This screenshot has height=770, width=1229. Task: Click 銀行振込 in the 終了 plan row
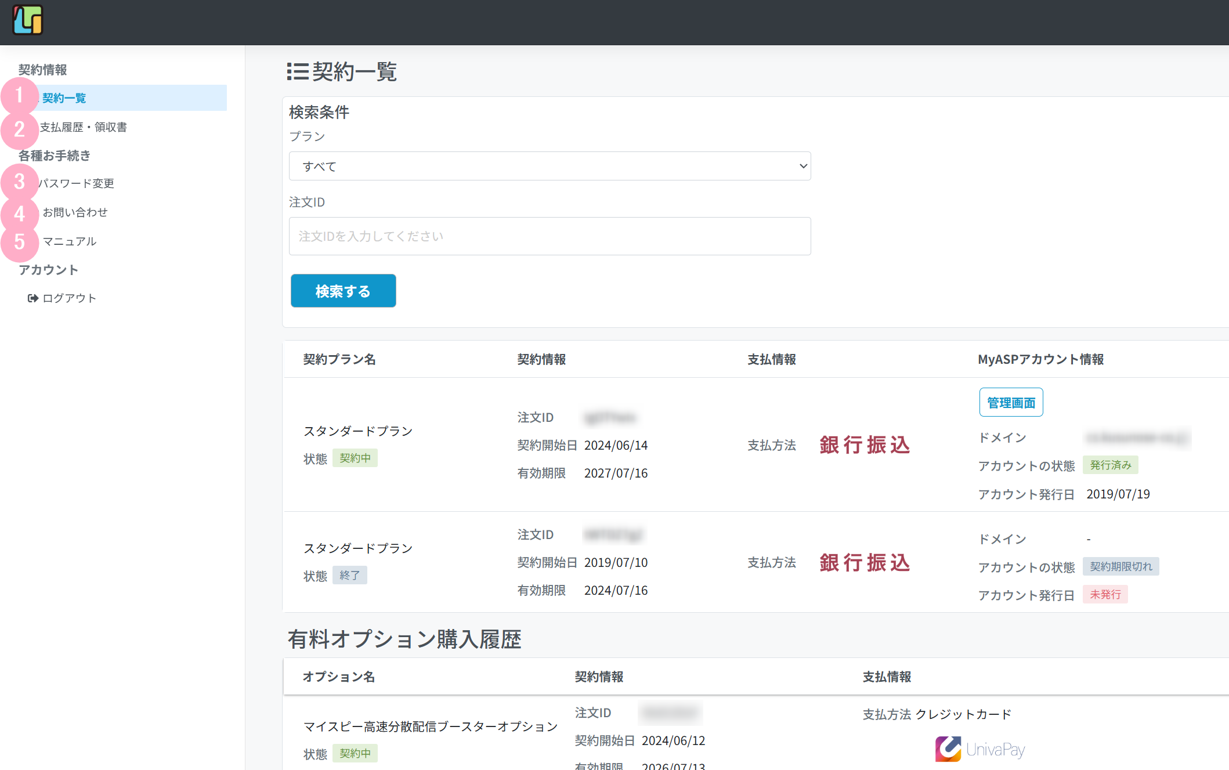pos(865,562)
